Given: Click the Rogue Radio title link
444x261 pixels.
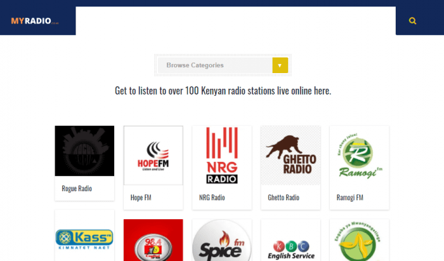Looking at the screenshot, I should click(77, 189).
